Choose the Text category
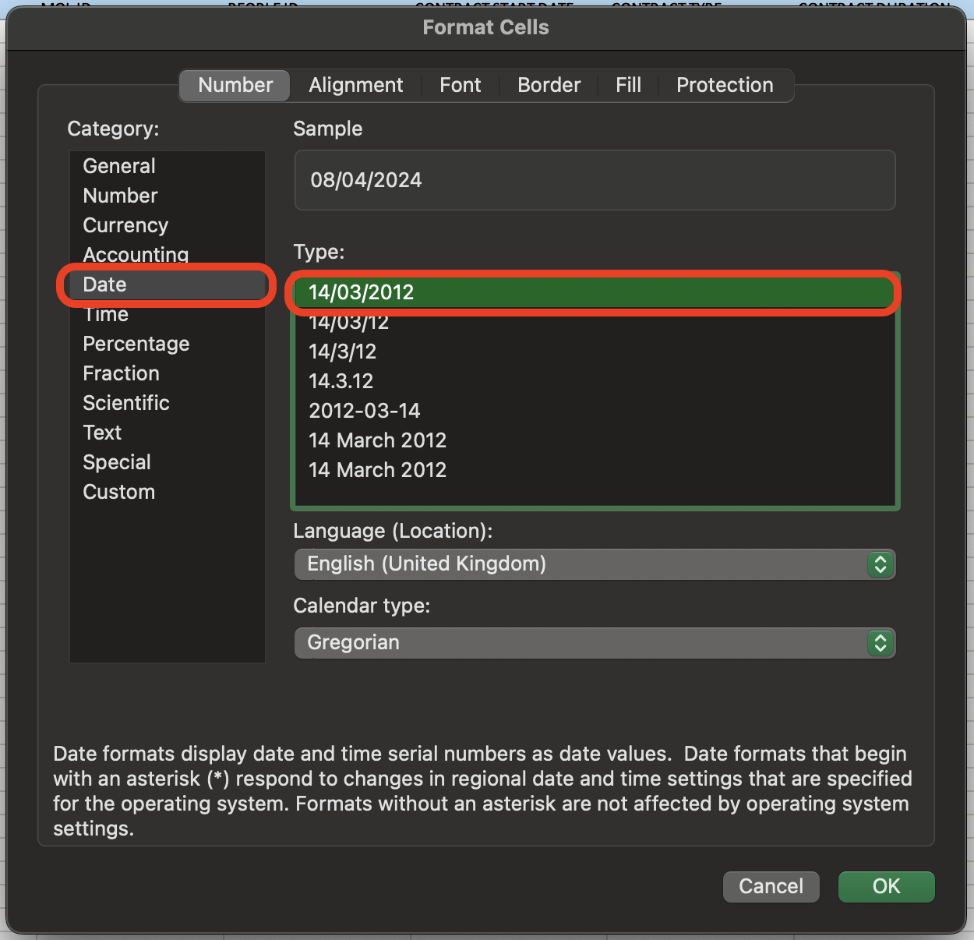This screenshot has height=940, width=974. (102, 433)
